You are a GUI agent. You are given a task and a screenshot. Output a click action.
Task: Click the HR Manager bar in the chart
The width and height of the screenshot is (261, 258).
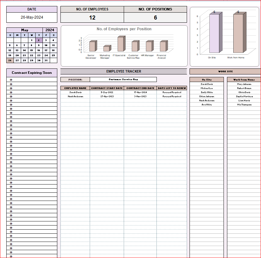coord(149,46)
